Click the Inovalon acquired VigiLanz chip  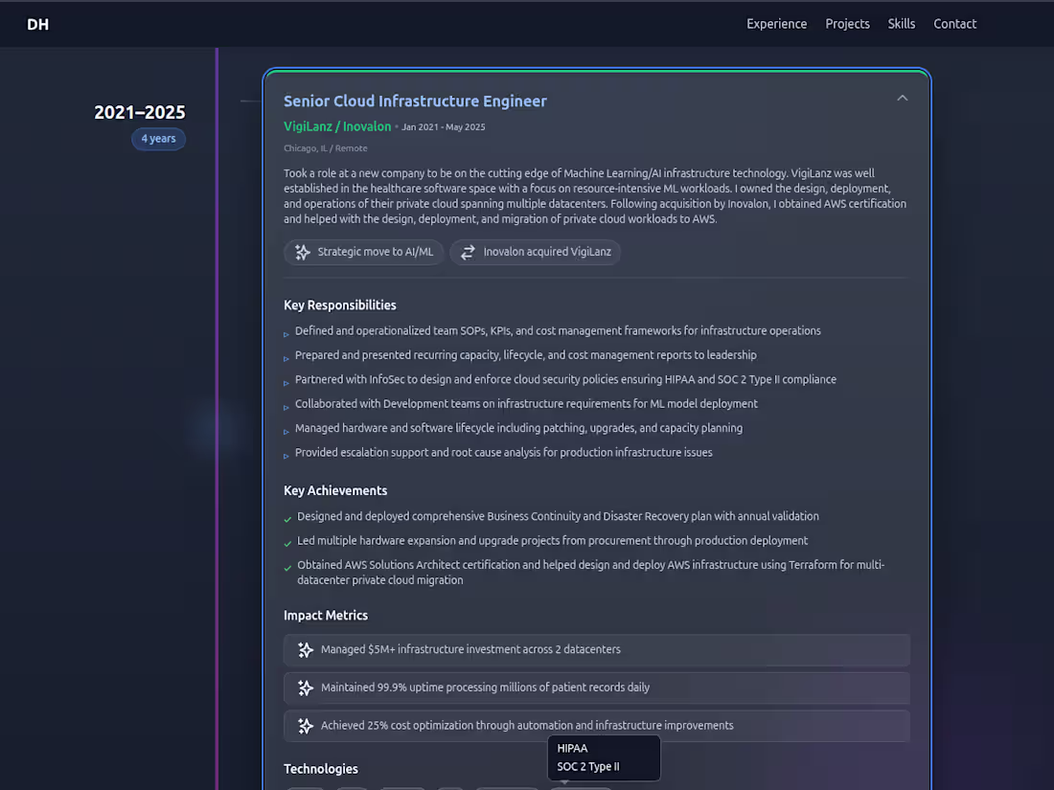tap(535, 252)
